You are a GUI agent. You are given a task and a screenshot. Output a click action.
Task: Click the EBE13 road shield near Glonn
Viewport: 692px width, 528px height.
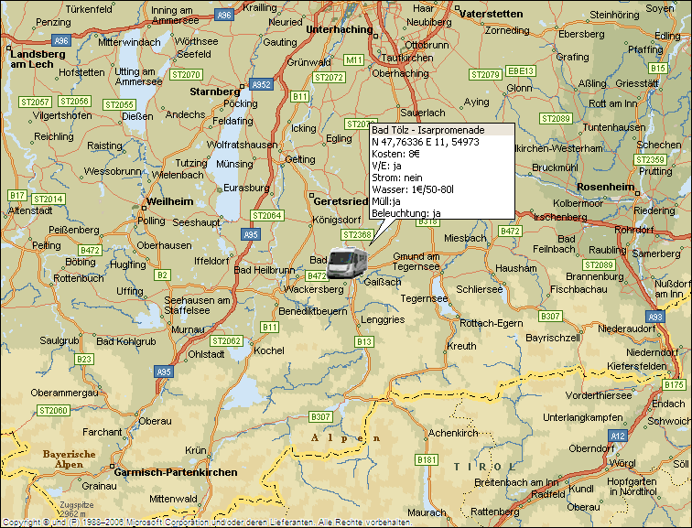point(521,71)
